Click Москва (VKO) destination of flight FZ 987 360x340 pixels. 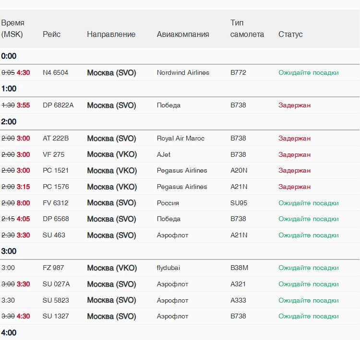click(x=112, y=268)
